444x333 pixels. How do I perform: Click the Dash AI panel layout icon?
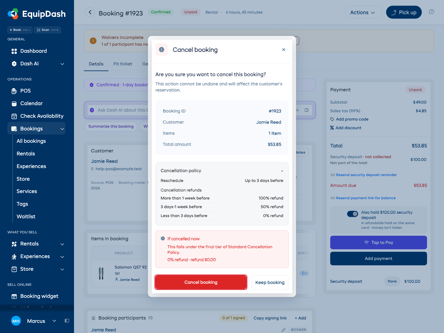306,110
